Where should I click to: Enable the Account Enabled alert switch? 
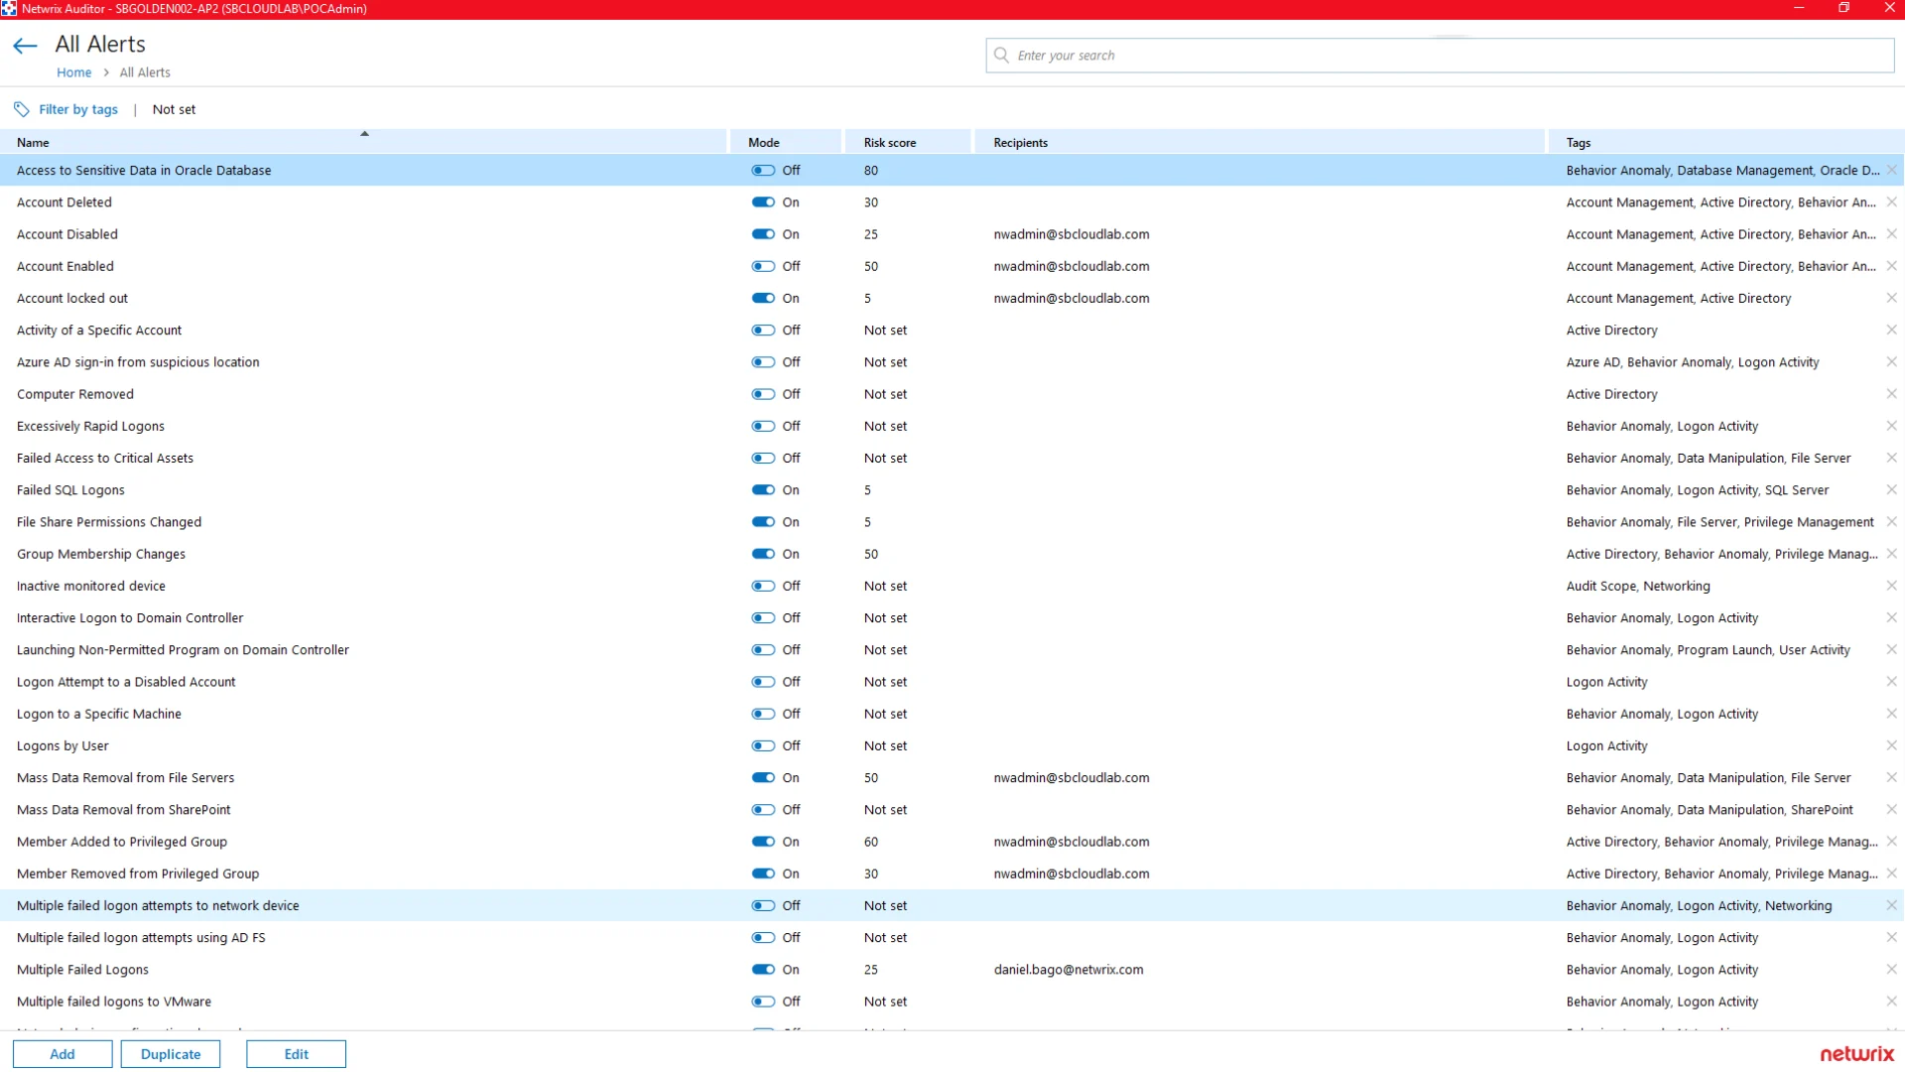pyautogui.click(x=763, y=266)
